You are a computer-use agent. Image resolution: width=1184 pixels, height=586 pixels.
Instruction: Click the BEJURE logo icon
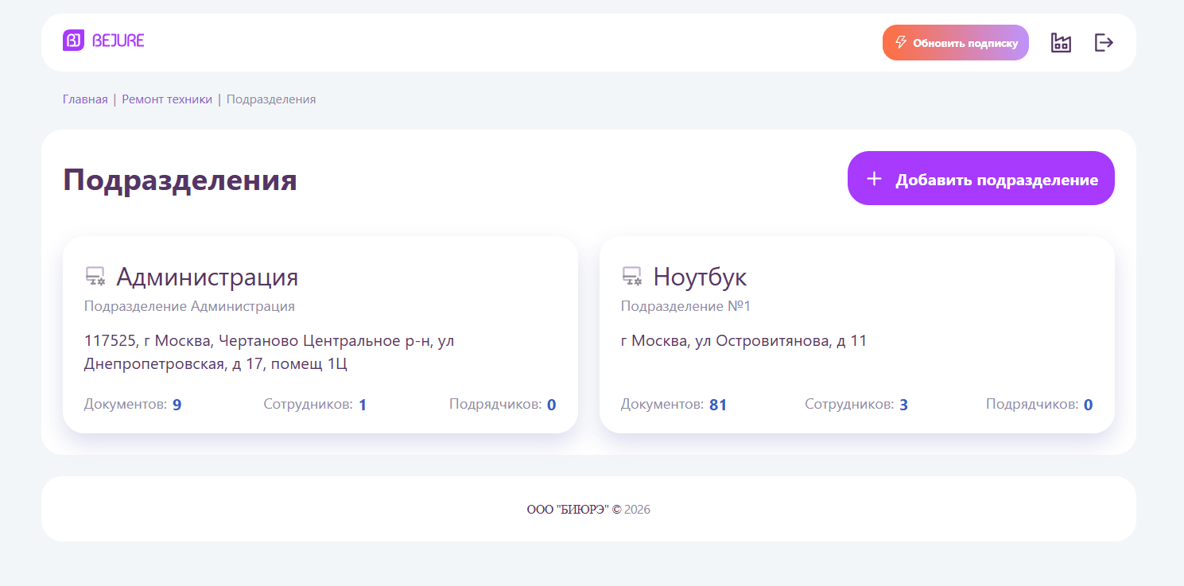click(x=73, y=41)
